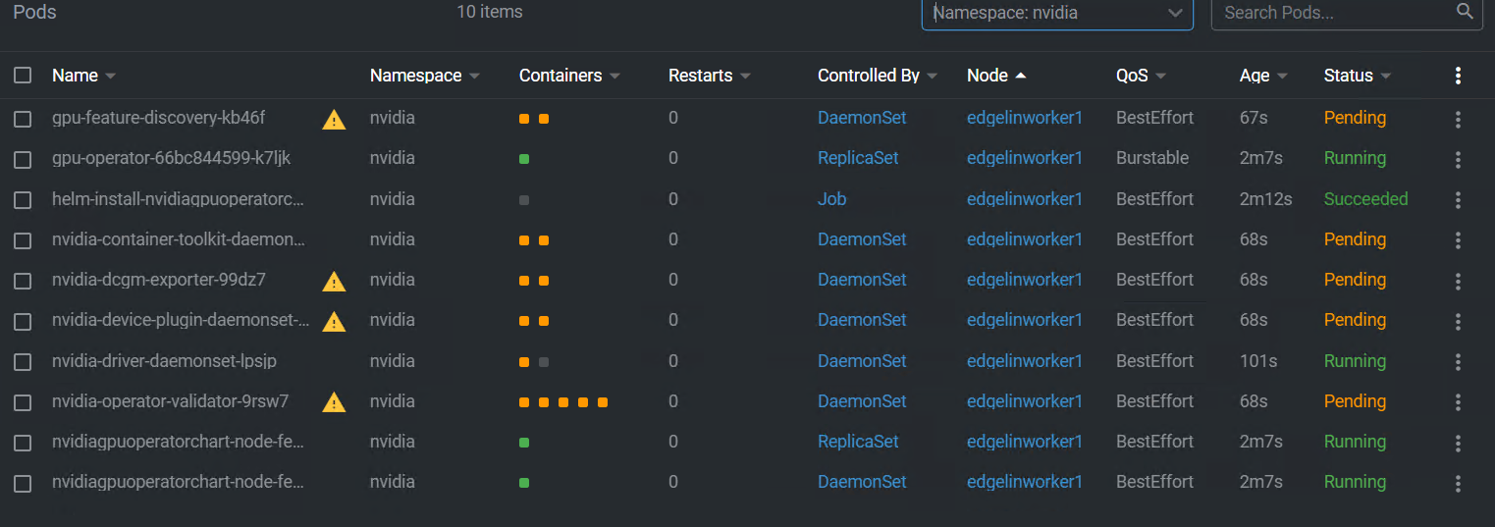Select checkbox for nvidia-container-toolkit-daemon row

[23, 239]
